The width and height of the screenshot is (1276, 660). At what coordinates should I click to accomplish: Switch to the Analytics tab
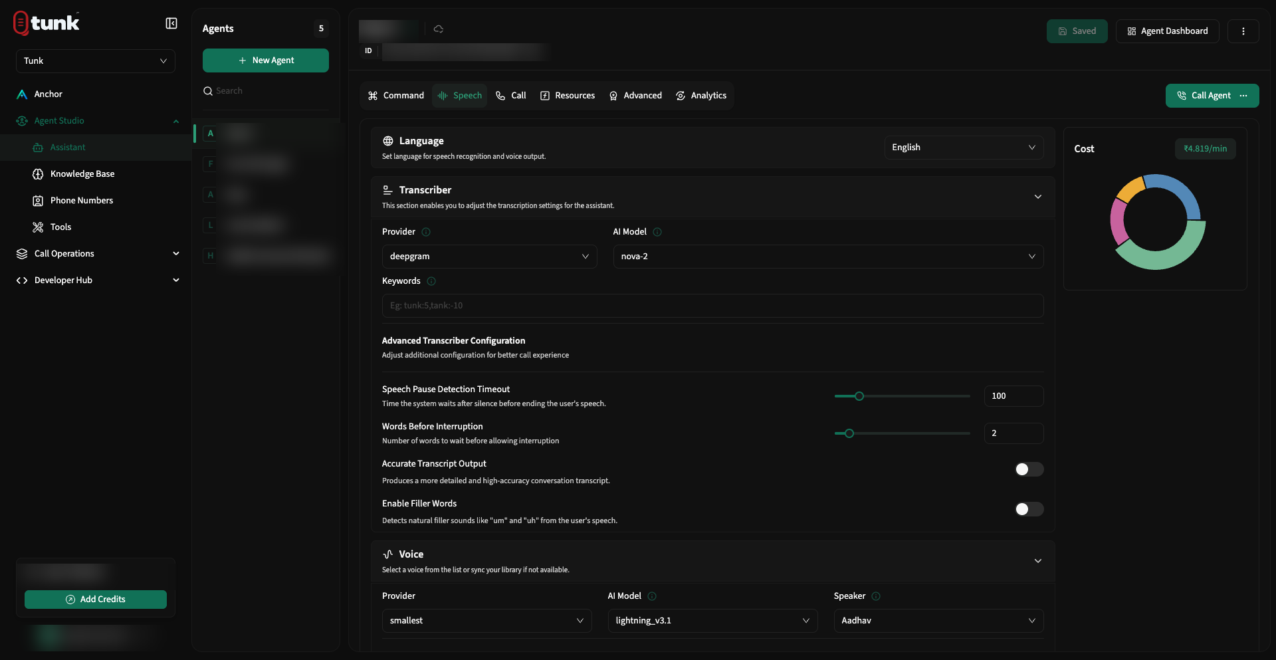(701, 96)
